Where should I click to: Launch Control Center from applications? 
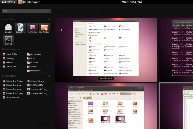pos(32,28)
